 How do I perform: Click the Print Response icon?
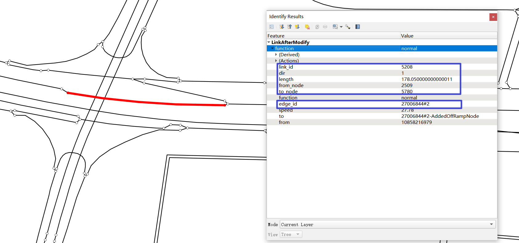click(x=325, y=27)
